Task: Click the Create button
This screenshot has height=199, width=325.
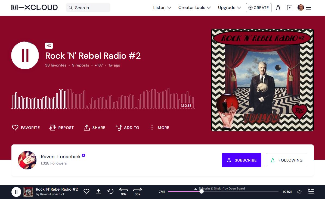Action: pos(258,8)
